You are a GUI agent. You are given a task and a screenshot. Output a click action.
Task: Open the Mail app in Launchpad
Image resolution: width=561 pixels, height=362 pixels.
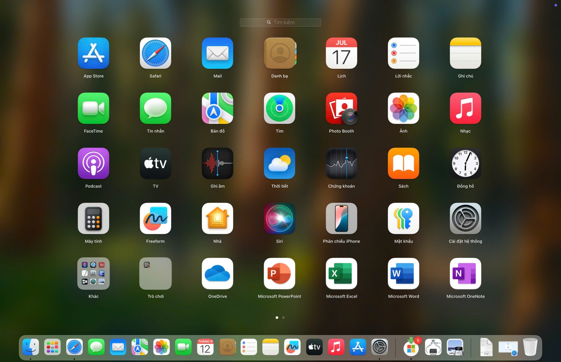click(x=217, y=53)
